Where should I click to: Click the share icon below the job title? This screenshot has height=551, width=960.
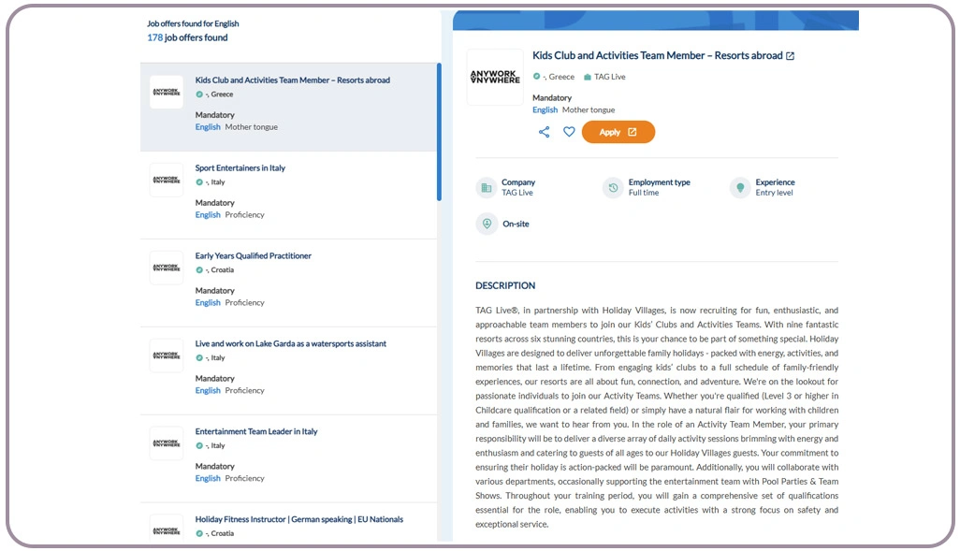coord(545,133)
